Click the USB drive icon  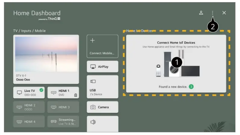click(x=93, y=81)
